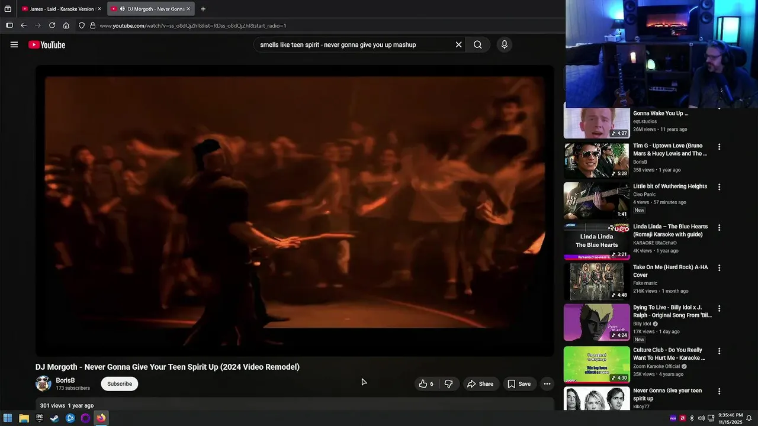This screenshot has width=758, height=426.
Task: Click the video player to pause
Action: click(295, 210)
